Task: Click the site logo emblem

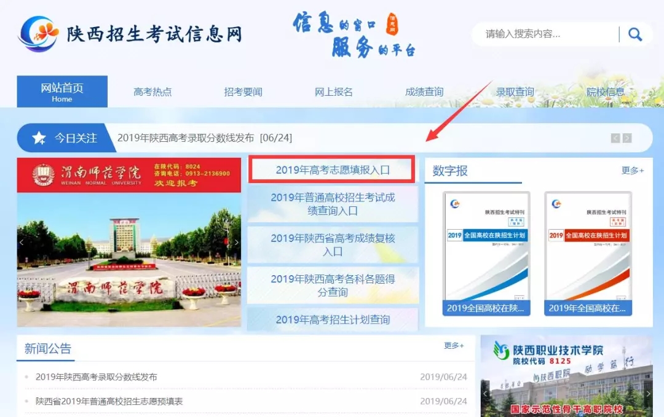Action: pos(39,34)
